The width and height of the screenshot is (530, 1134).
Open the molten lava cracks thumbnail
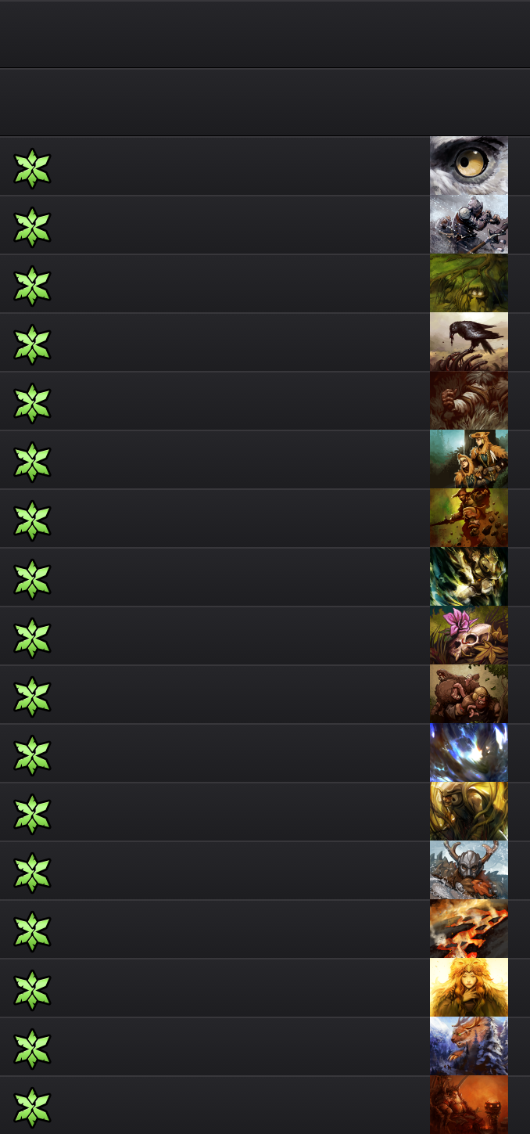[x=469, y=929]
